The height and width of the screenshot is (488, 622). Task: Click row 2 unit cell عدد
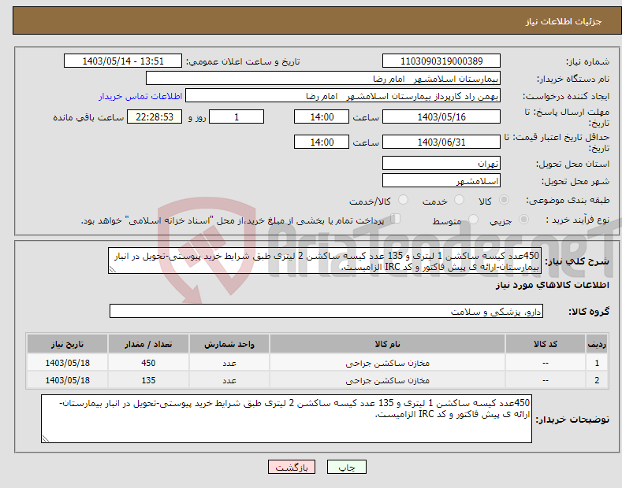coord(229,380)
